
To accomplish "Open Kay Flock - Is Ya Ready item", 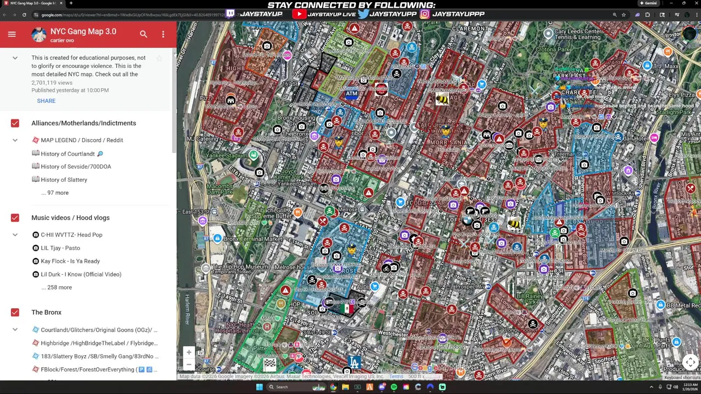I will click(65, 261).
